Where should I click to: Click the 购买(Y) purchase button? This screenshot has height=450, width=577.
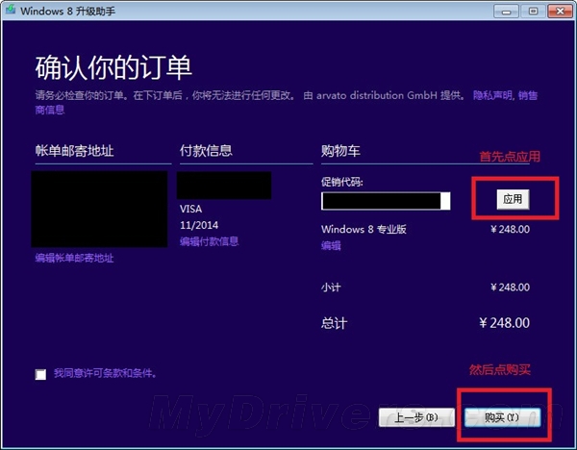coord(502,417)
